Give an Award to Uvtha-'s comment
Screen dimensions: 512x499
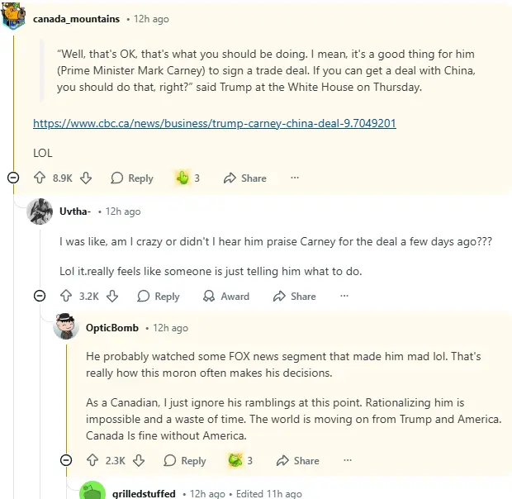pos(226,296)
